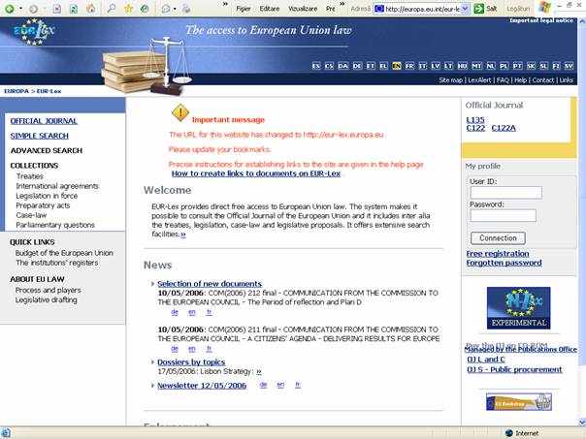Open Important legal notice link
This screenshot has height=439, width=586.
[541, 20]
